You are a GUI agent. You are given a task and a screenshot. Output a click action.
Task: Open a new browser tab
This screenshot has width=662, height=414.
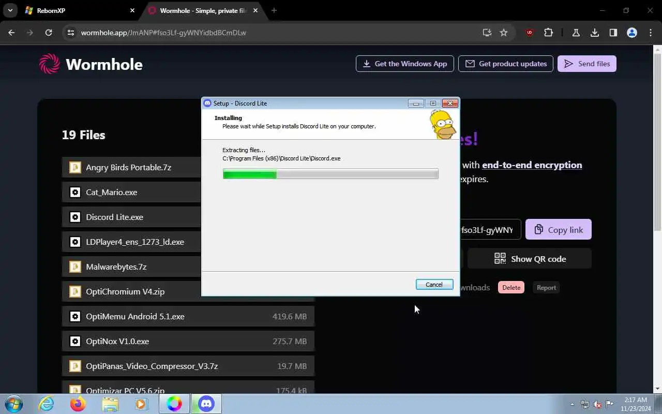click(x=274, y=10)
